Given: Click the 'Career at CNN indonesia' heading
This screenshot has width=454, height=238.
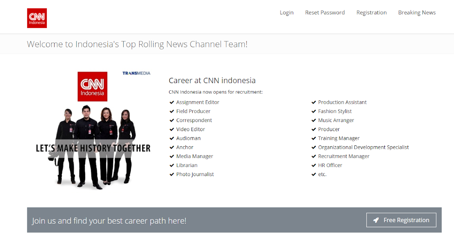Looking at the screenshot, I should pos(212,80).
